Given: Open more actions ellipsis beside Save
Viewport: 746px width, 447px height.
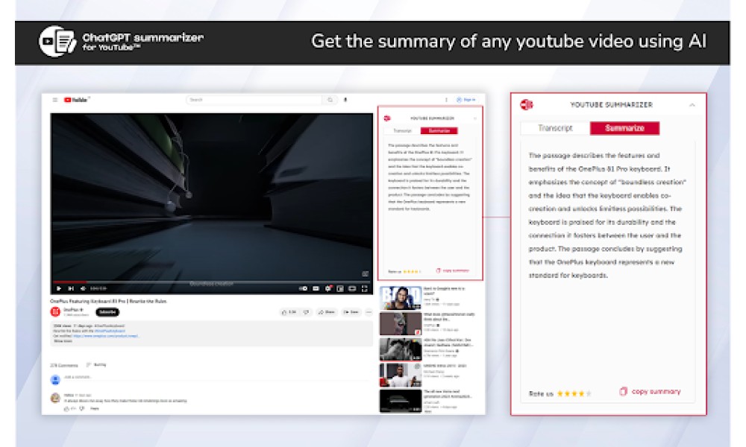Looking at the screenshot, I should click(x=369, y=312).
